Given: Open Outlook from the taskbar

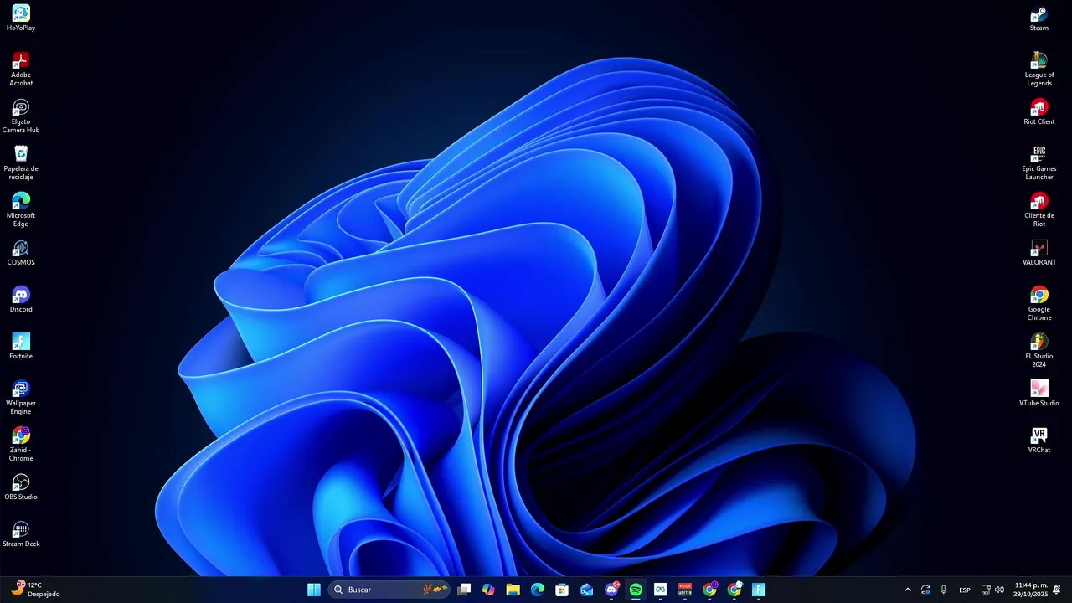Looking at the screenshot, I should coord(586,590).
